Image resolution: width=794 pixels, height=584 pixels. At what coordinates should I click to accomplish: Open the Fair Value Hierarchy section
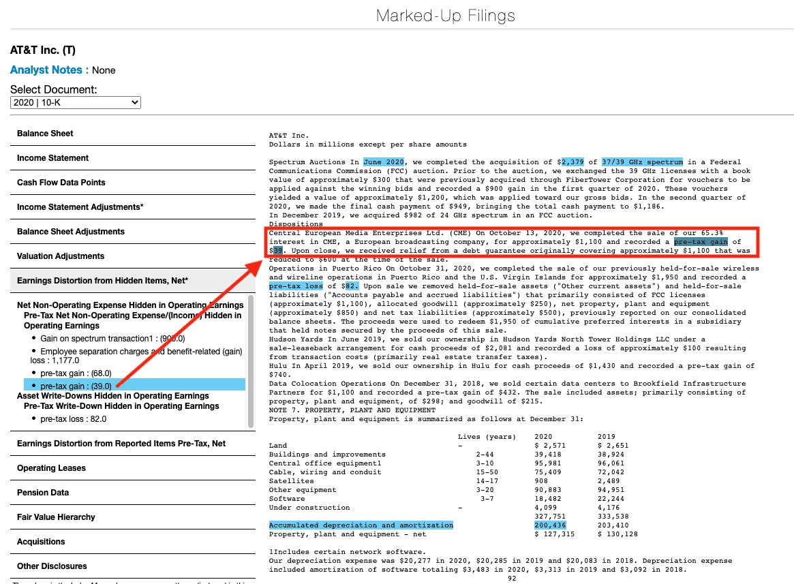(x=133, y=517)
